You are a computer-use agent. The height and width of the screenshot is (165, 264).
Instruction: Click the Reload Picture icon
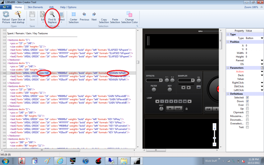pos(6,14)
